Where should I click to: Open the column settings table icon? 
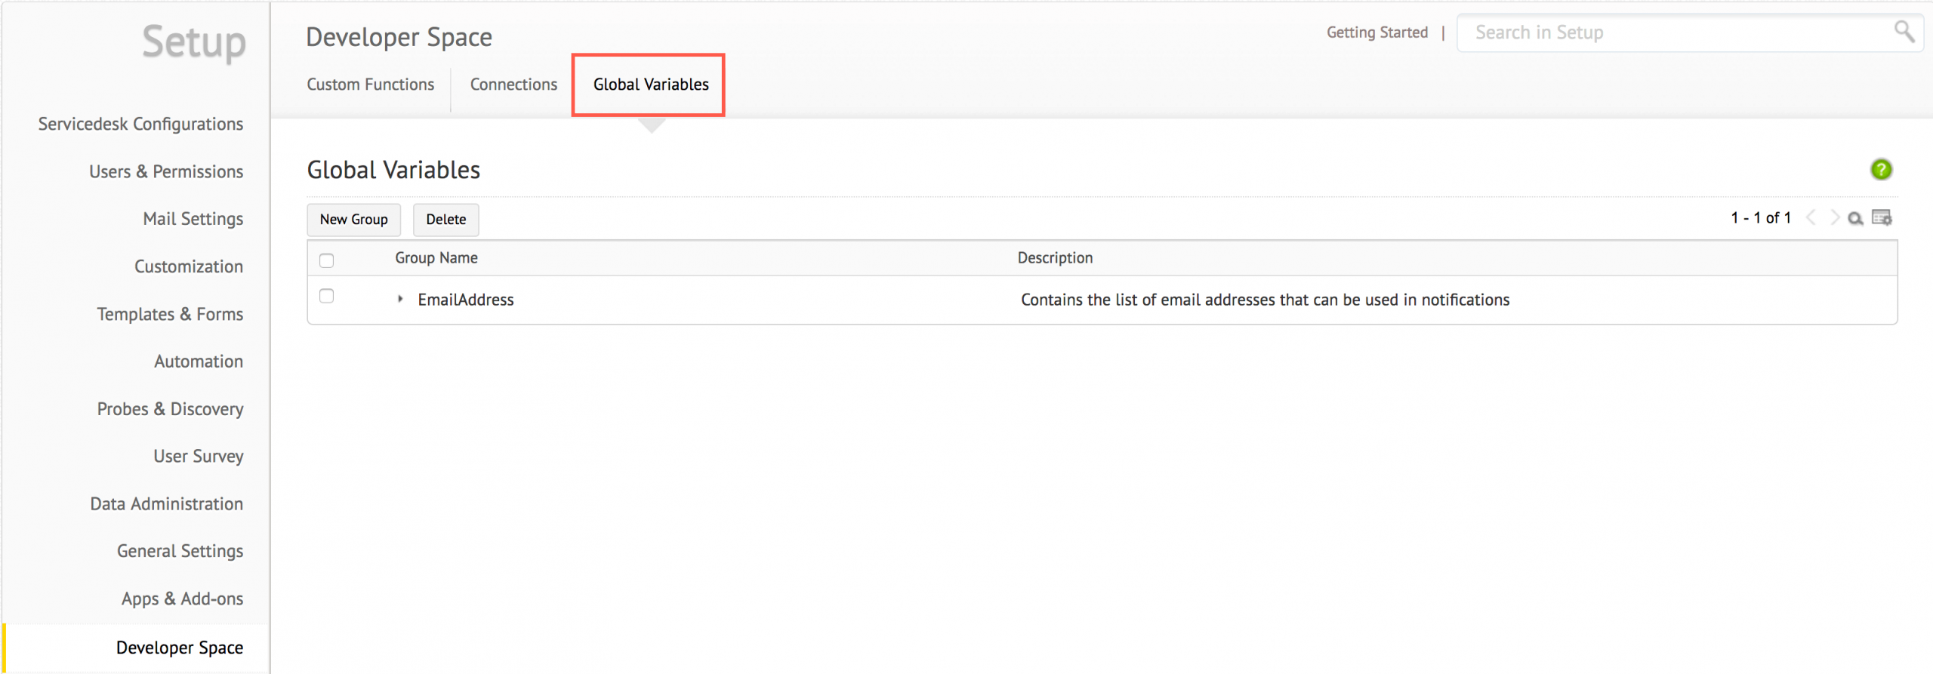(x=1882, y=218)
